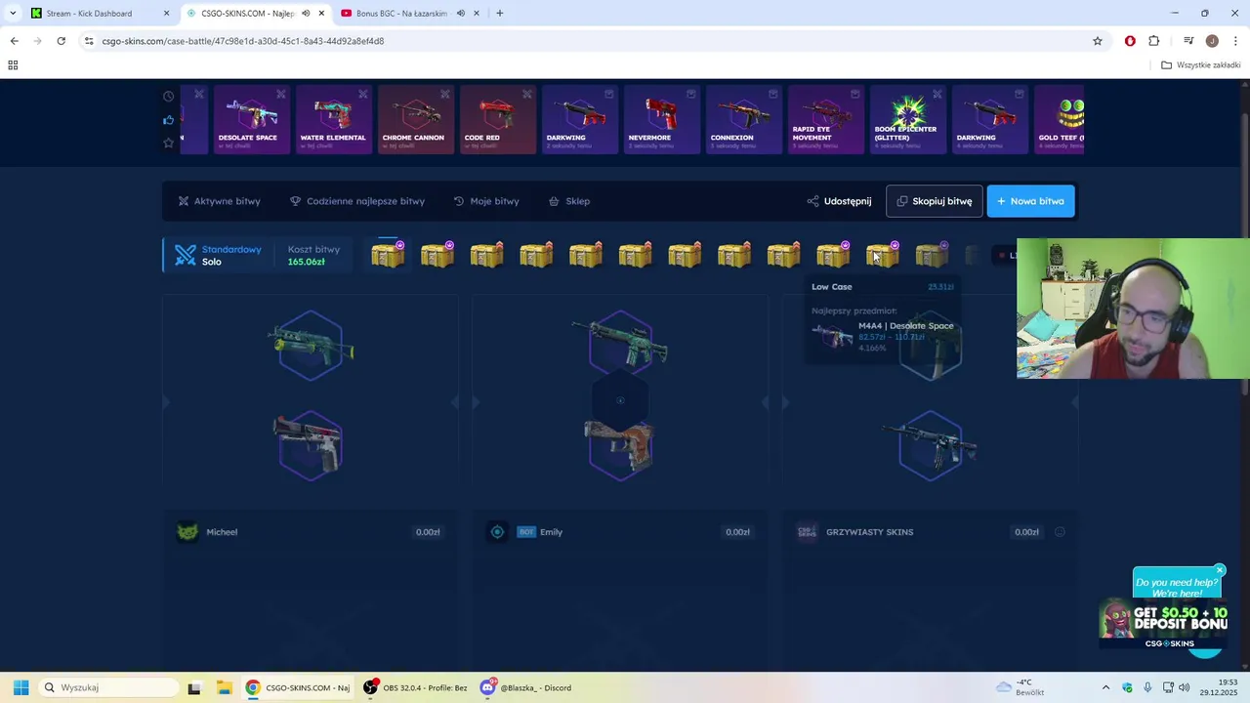Image resolution: width=1250 pixels, height=703 pixels.
Task: Open File Explorer from the taskbar
Action: (224, 687)
